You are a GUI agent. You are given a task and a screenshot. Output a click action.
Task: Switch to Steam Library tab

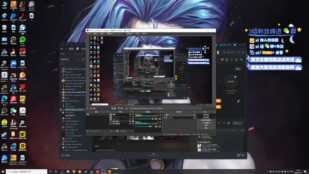coord(78,49)
